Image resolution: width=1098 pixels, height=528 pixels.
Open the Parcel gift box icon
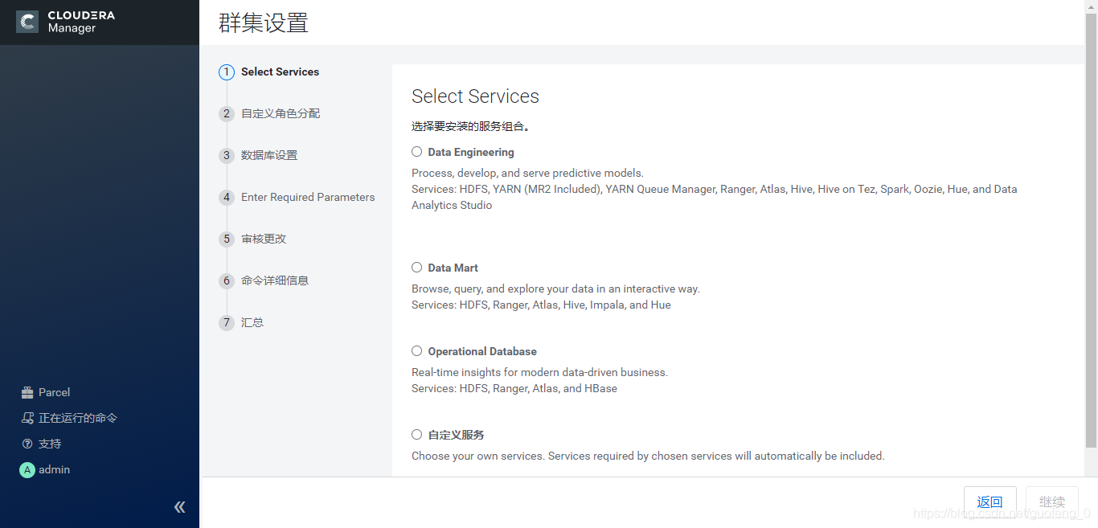(x=27, y=392)
